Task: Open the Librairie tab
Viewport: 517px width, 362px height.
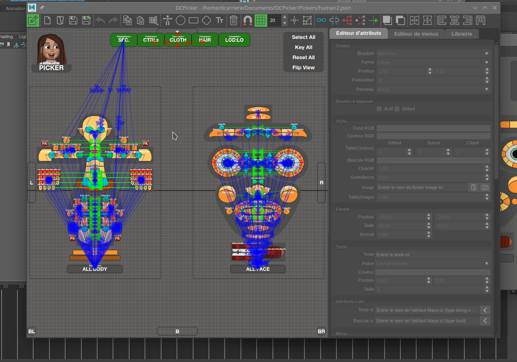Action: (x=462, y=34)
